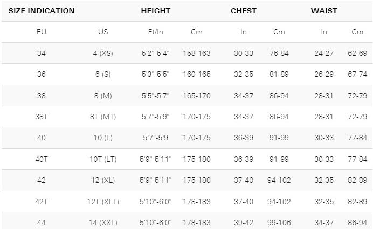Select the CHEST column header

pos(244,11)
